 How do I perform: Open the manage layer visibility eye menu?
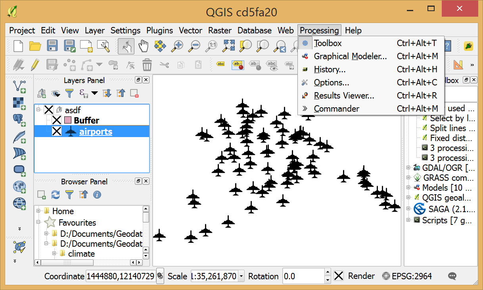click(56, 93)
